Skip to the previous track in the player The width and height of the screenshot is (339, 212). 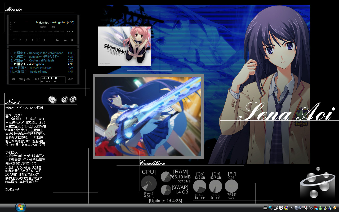click(x=14, y=40)
